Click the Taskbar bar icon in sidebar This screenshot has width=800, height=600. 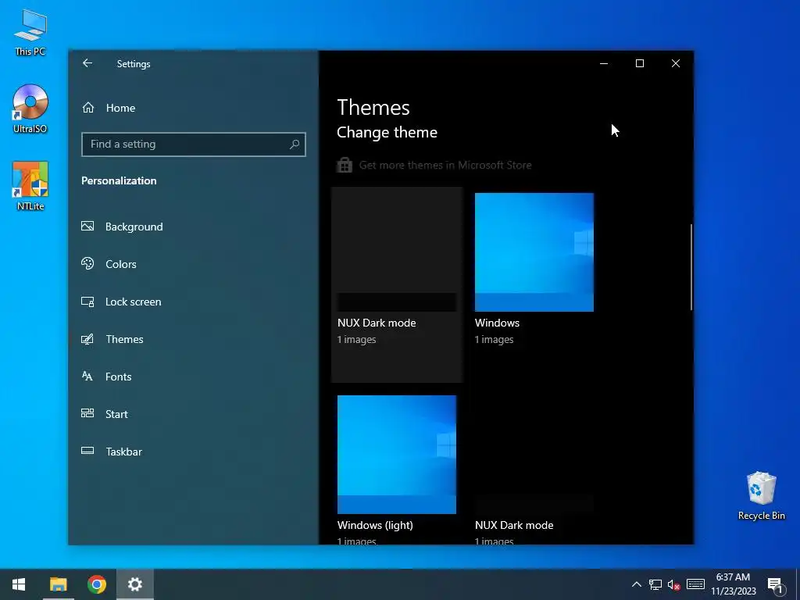point(87,451)
